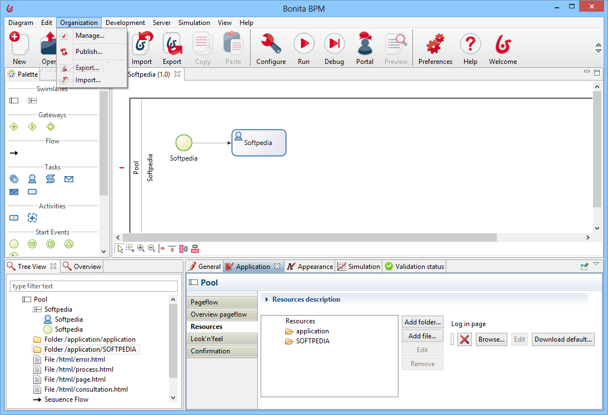Open the toolbar overflow arrows
This screenshot has height=415, width=608.
(599, 48)
